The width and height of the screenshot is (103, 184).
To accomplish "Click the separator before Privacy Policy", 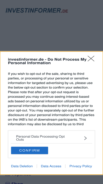I will click(x=65, y=166).
